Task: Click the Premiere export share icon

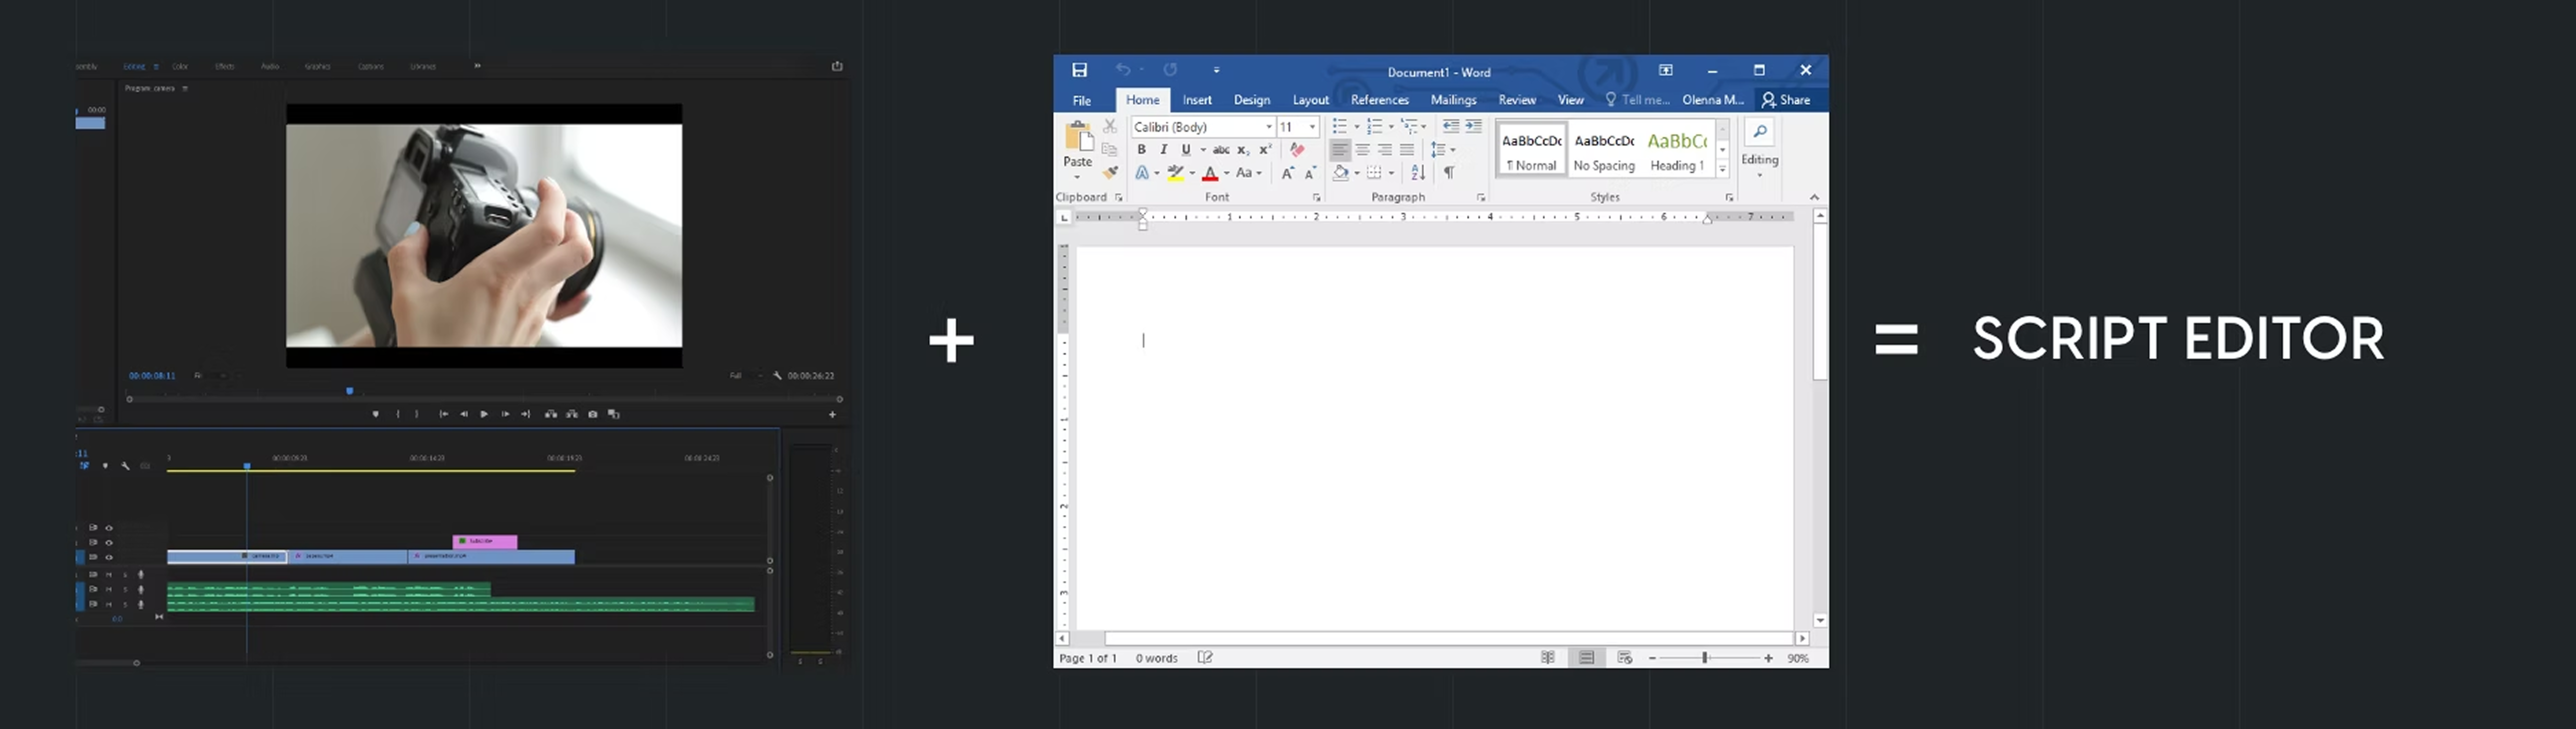Action: pos(837,66)
